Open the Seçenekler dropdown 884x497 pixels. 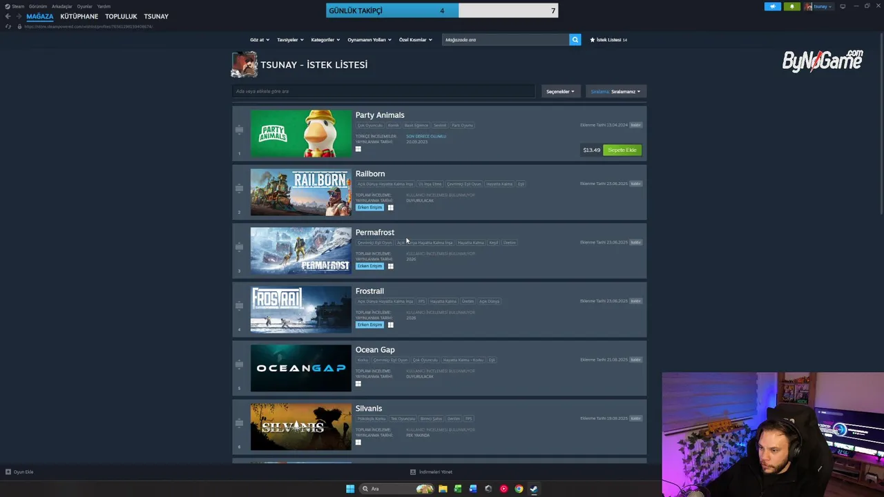click(560, 91)
